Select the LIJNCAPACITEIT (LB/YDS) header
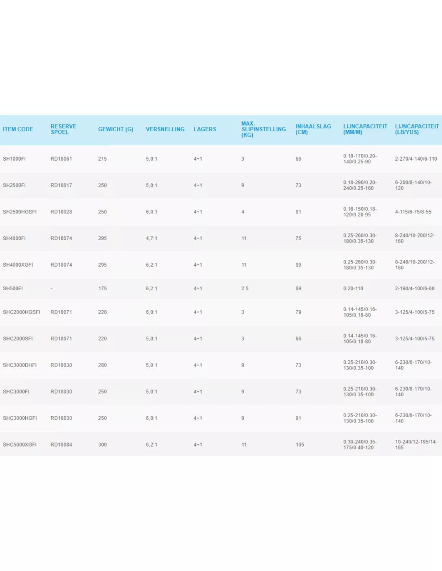Image resolution: width=442 pixels, height=571 pixels. pyautogui.click(x=417, y=129)
